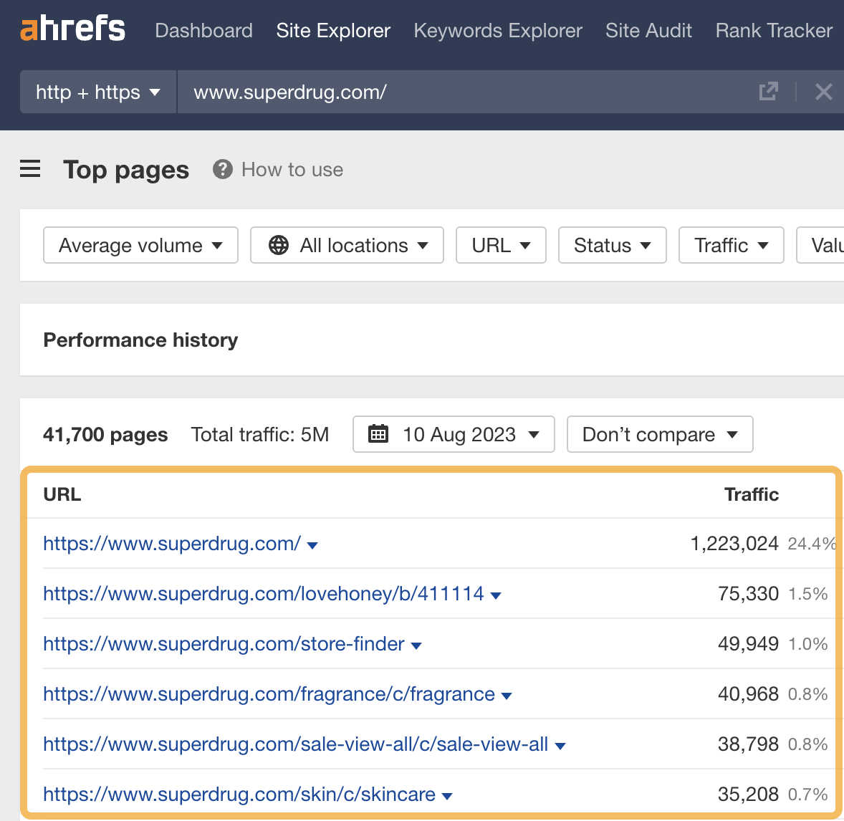Click the How to use help icon
The width and height of the screenshot is (844, 821).
[x=222, y=169]
